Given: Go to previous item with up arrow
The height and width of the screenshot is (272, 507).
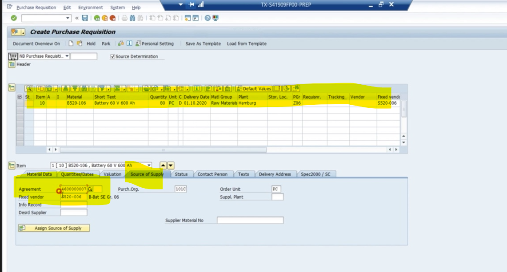Looking at the screenshot, I should tap(163, 166).
